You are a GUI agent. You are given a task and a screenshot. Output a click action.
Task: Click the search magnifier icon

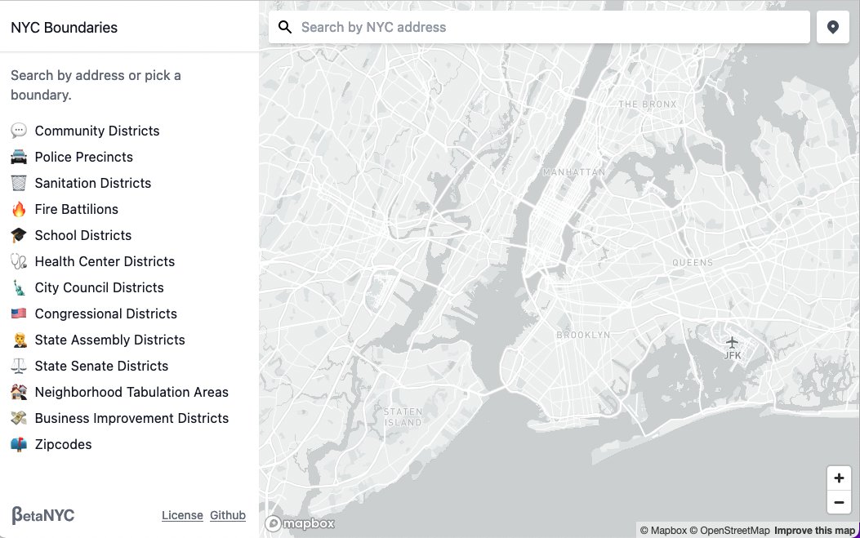[284, 26]
